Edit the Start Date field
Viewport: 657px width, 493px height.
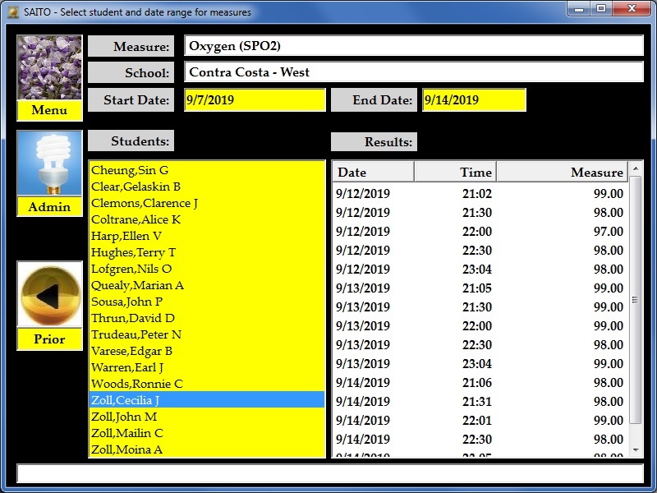click(255, 100)
